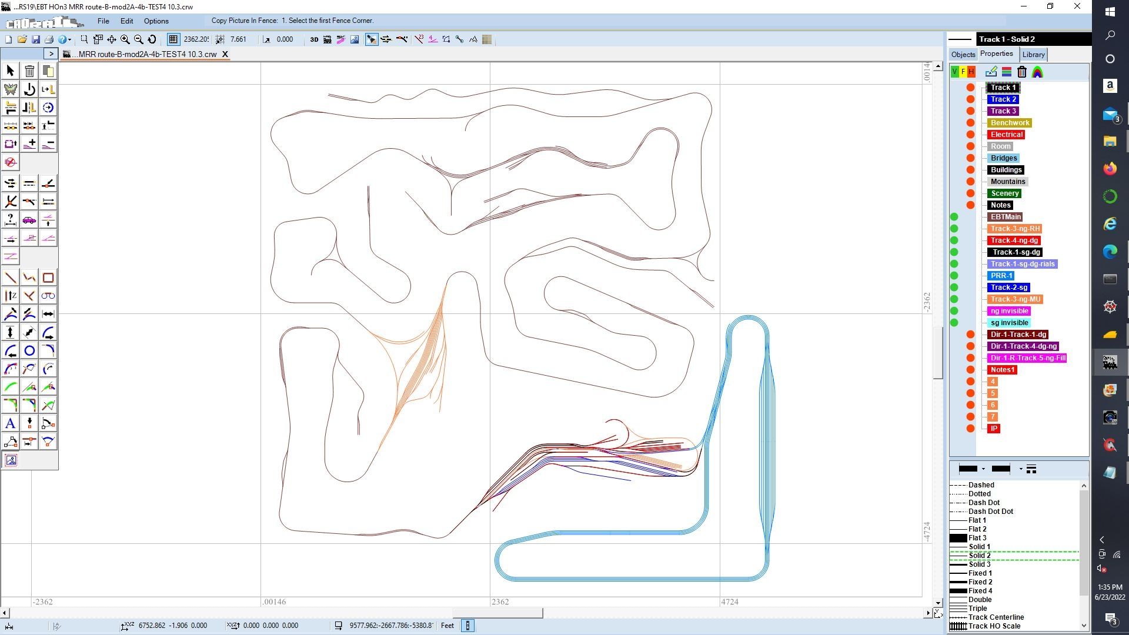Select the rectangle drawing tool
This screenshot has height=635, width=1129.
[48, 278]
